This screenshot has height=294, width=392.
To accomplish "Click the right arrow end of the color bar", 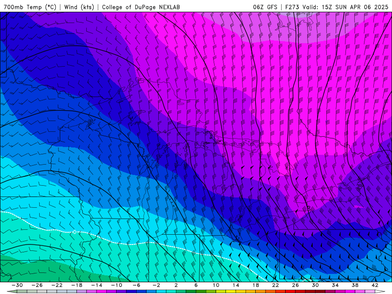I will 380,292.
